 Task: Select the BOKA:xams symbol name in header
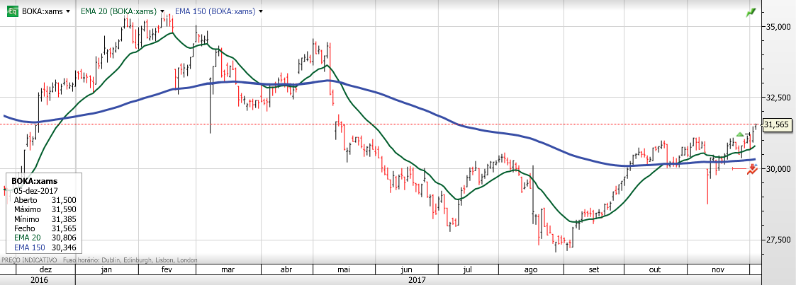point(43,11)
